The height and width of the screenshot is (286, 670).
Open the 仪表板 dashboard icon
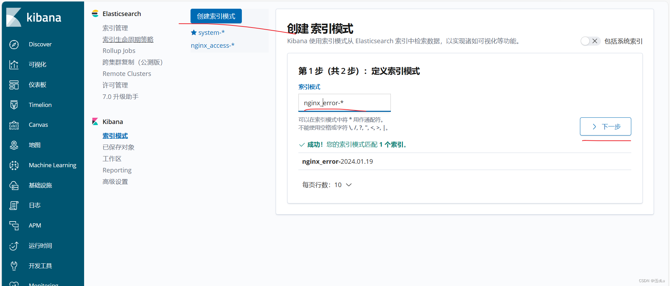click(14, 85)
